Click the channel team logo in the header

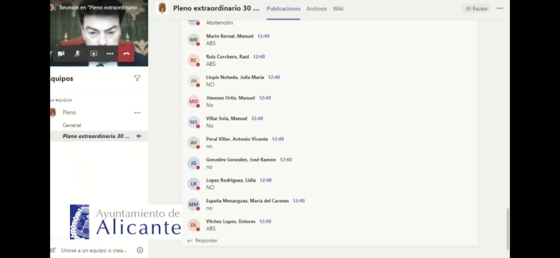(x=162, y=8)
